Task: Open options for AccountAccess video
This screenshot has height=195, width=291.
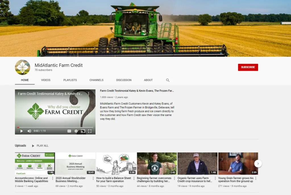Action: (x=53, y=178)
